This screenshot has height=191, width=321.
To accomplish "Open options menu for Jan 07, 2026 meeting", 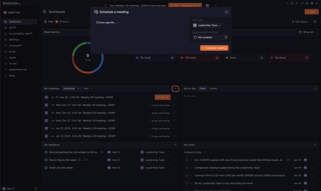I will [x=174, y=128].
